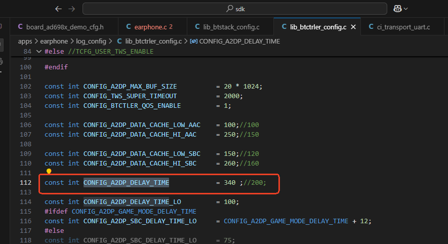Open the log_config breadcrumb segment
Viewport: 448px width, 244px height.
91,42
